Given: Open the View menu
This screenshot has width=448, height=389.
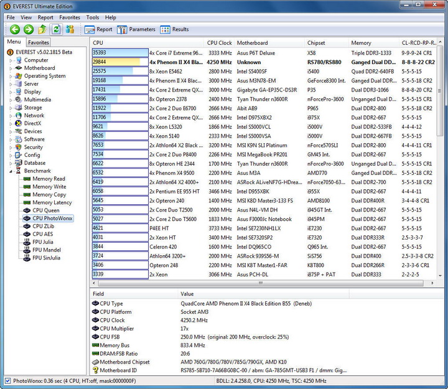Looking at the screenshot, I should [26, 17].
